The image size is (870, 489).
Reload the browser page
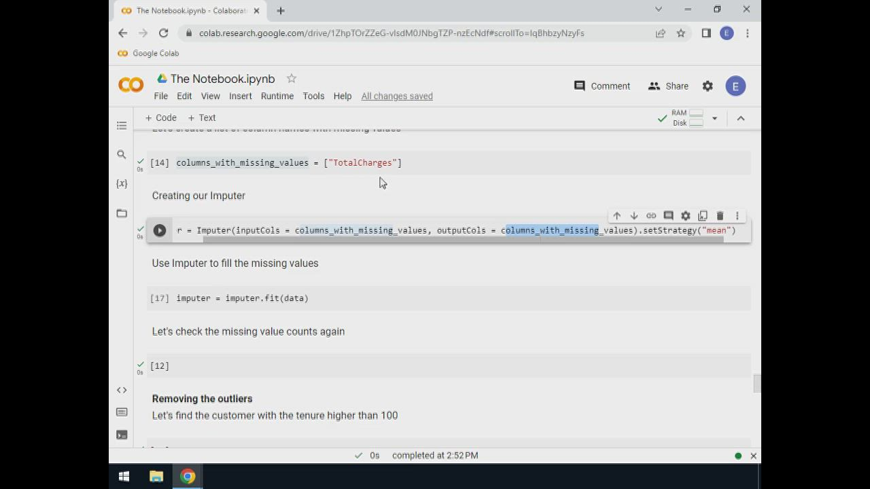click(163, 33)
